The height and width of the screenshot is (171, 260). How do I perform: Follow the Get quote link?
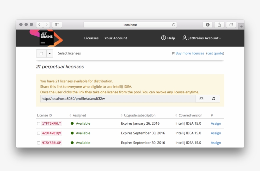point(215,53)
